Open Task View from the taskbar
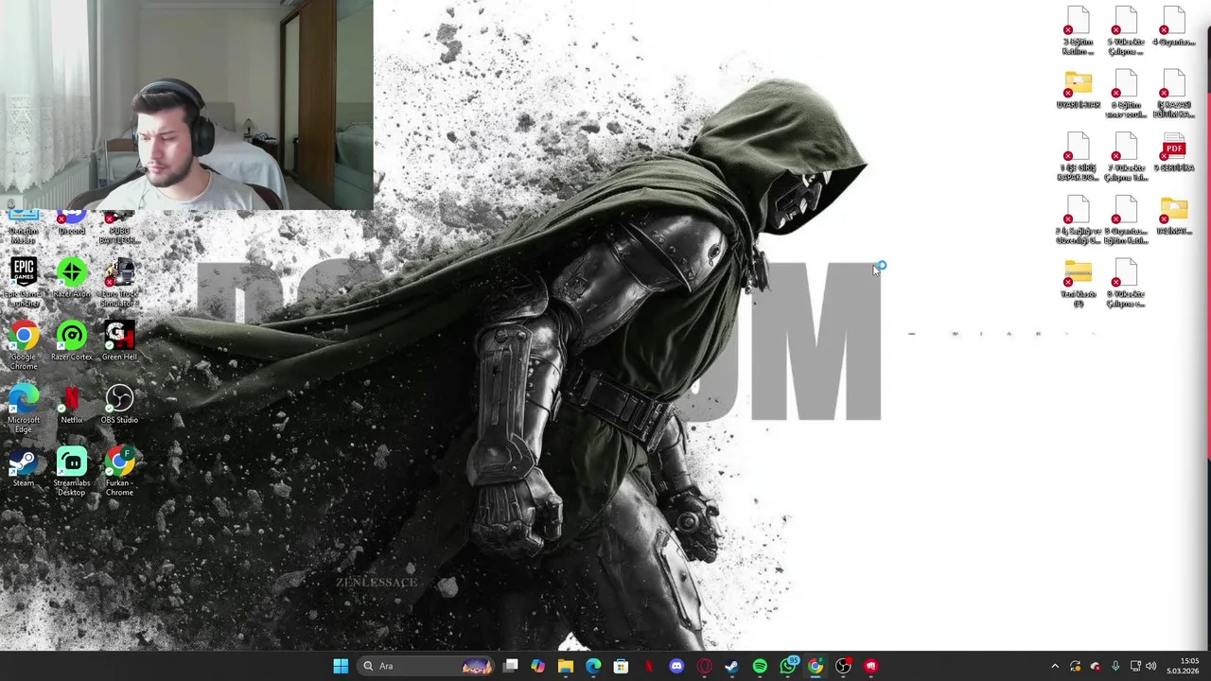Screen dimensions: 1211x681 (x=511, y=666)
